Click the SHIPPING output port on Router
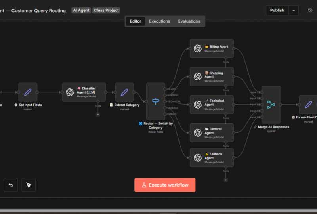Viewport: 317px width, 214px height. click(165, 95)
